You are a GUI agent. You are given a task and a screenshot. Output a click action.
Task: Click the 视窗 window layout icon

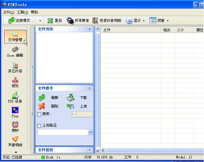153,21
